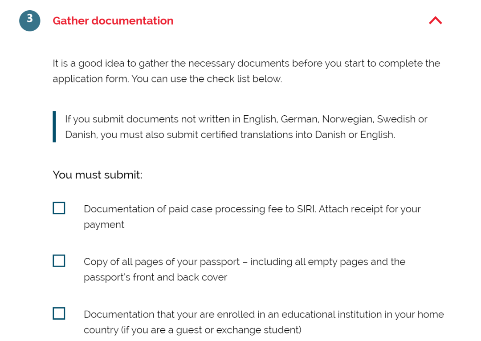Click 'passport's front and back cover' text
481x341 pixels.
pos(155,277)
